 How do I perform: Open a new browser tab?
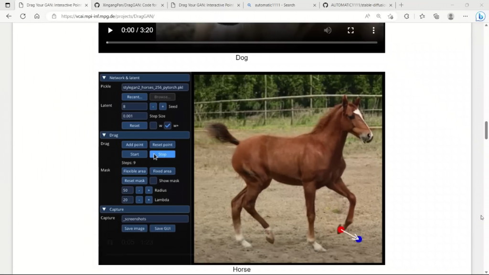[x=401, y=5]
